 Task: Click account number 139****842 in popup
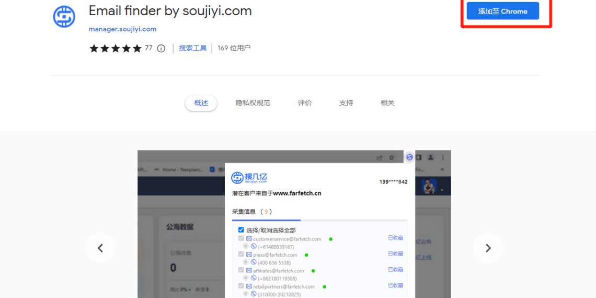pos(393,182)
